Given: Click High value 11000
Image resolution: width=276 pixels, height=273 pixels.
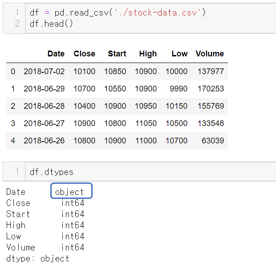Looking at the screenshot, I should click(x=146, y=141).
